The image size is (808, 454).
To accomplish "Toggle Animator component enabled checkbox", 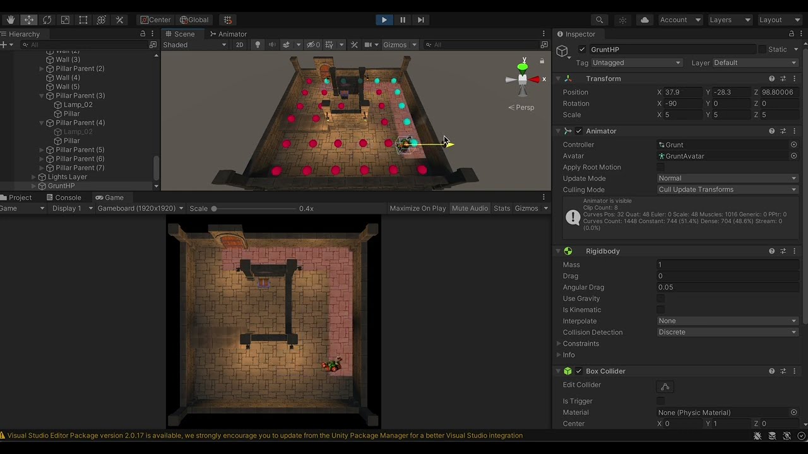I will coord(579,131).
